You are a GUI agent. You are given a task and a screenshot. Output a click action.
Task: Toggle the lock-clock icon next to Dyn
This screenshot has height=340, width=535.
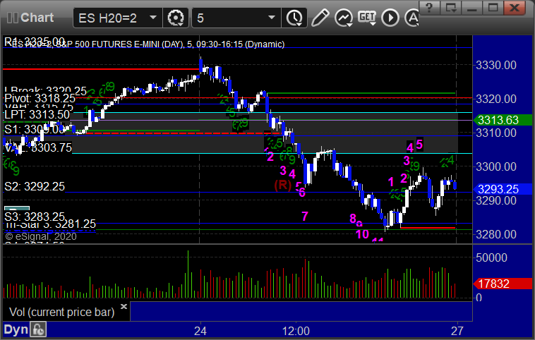click(x=38, y=329)
